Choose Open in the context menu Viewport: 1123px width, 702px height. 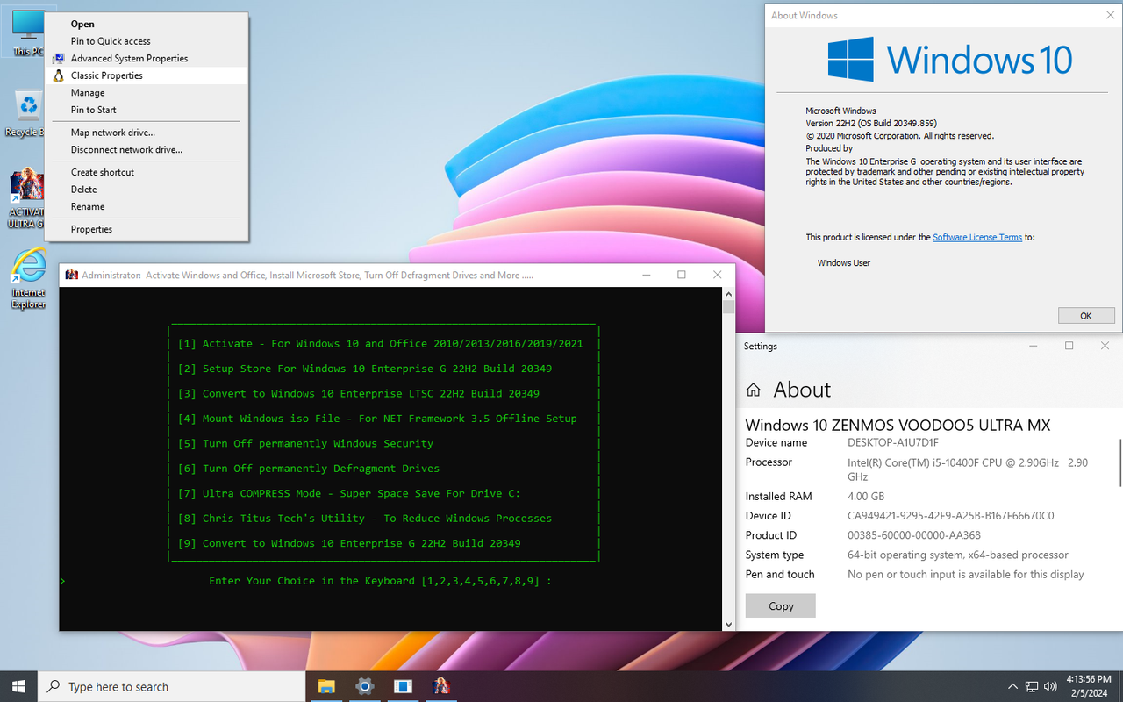(x=147, y=24)
